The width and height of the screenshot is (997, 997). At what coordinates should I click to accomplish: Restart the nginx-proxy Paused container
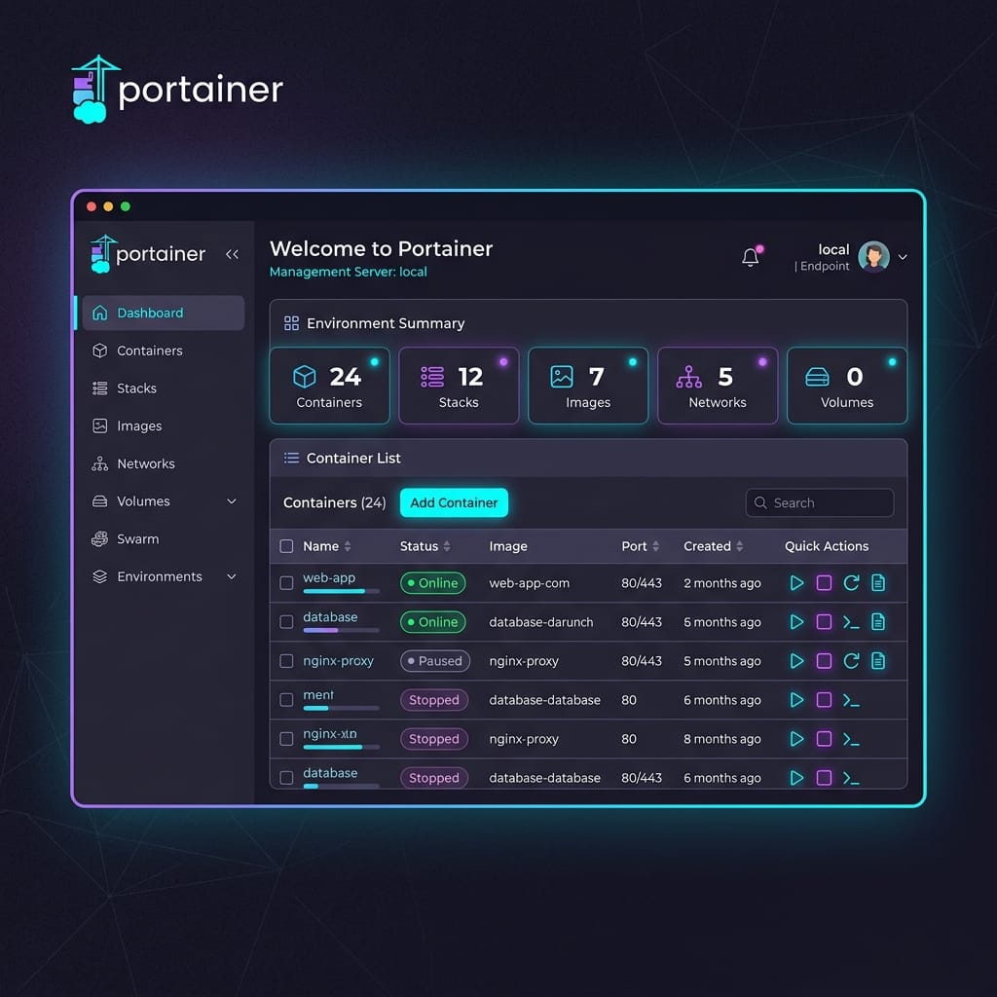851,661
